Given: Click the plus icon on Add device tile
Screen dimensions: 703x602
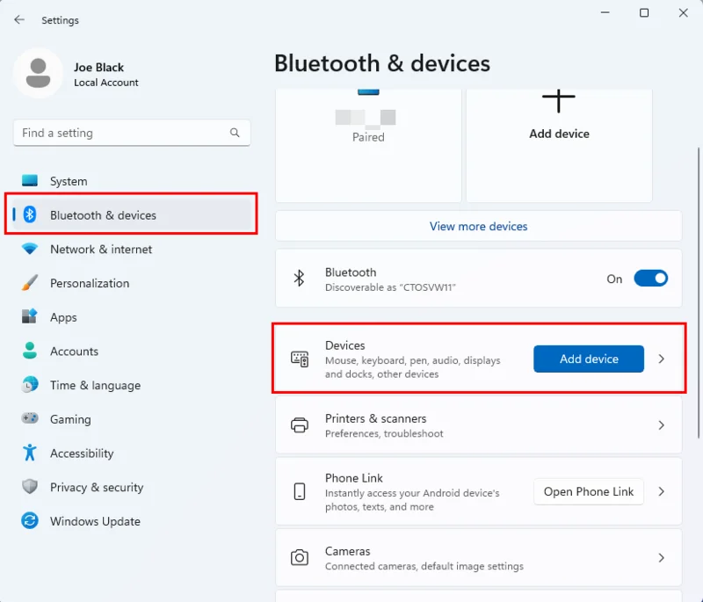Looking at the screenshot, I should point(559,101).
